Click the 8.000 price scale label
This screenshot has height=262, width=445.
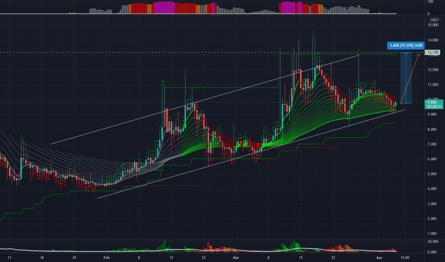point(433,130)
